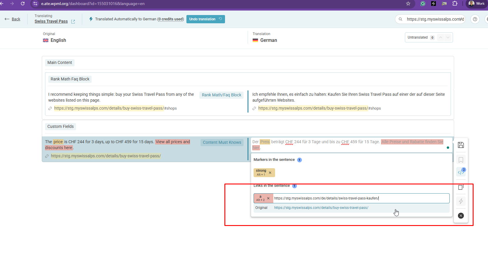The image size is (488, 274).
Task: Click the Markers in the sentence count badge
Action: point(299,160)
